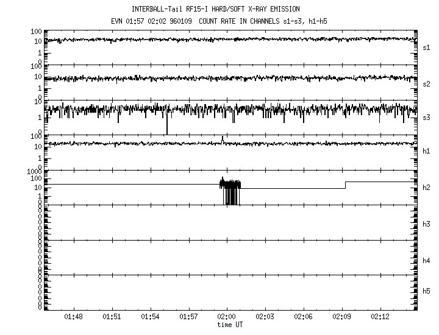Click the deep dip in s3 trace
This screenshot has height=335, width=439.
[166, 125]
